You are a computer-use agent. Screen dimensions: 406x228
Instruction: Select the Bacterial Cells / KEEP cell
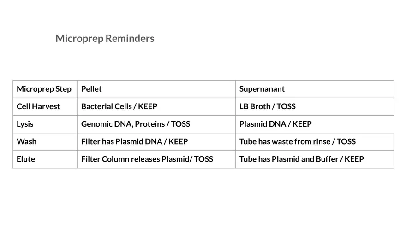pyautogui.click(x=119, y=106)
